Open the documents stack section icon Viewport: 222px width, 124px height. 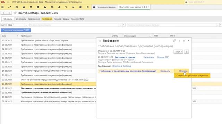point(80,7)
